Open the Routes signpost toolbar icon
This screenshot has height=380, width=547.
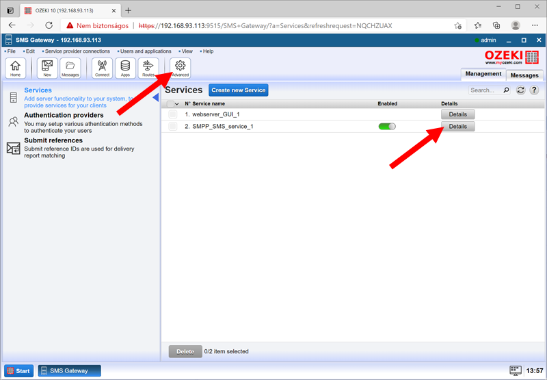[148, 68]
